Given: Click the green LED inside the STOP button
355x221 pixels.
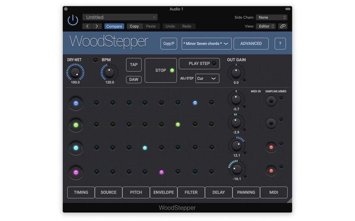Looking at the screenshot, I should 172,70.
